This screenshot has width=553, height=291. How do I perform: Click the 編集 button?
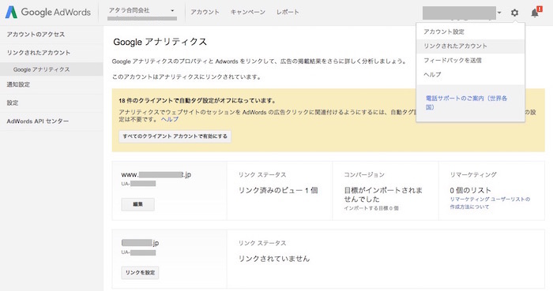tap(138, 204)
